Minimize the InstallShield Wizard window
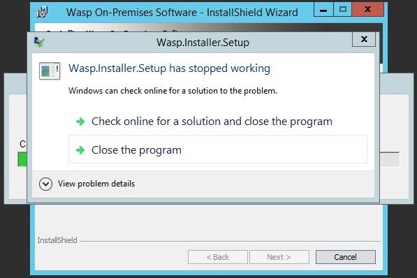417x278 pixels. [x=323, y=10]
